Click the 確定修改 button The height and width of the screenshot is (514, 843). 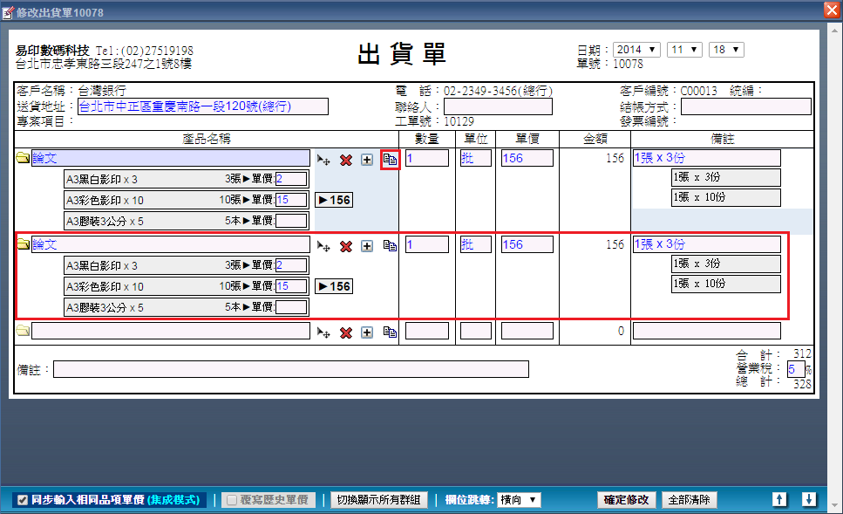(627, 500)
